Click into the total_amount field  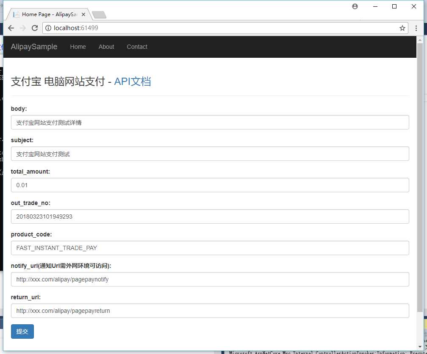(210, 185)
